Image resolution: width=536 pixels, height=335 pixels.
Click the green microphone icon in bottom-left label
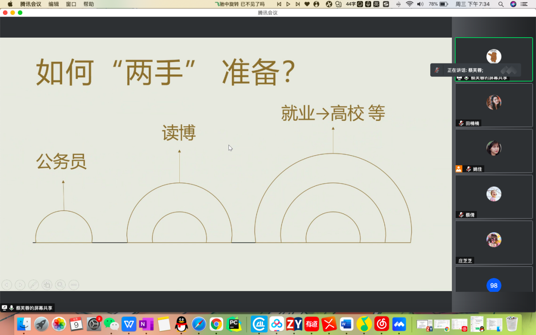click(11, 308)
